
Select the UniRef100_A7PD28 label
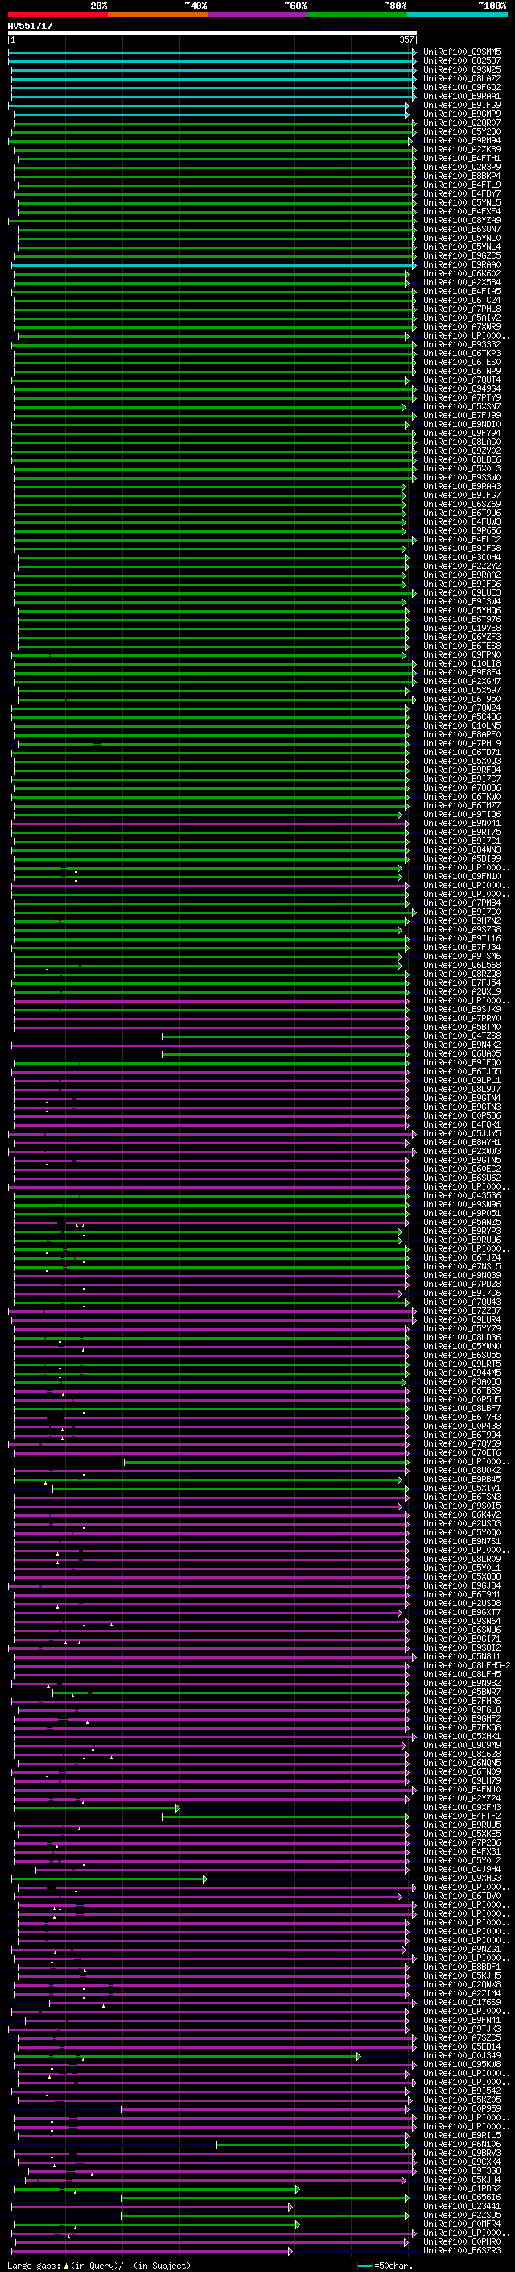click(x=462, y=1284)
